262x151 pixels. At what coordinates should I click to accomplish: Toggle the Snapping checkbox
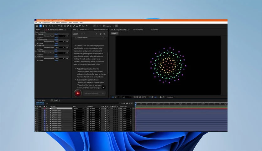coord(104,26)
